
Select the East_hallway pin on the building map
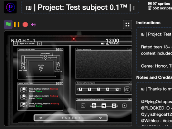[58, 65]
